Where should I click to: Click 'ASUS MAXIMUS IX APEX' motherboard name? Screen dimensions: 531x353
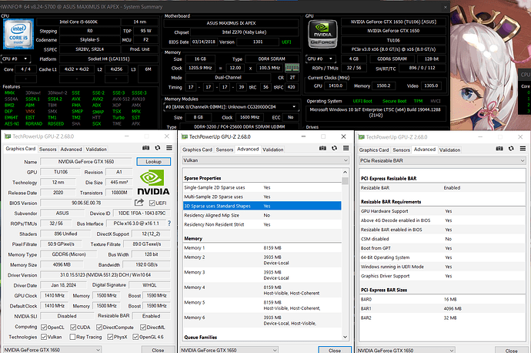point(231,23)
